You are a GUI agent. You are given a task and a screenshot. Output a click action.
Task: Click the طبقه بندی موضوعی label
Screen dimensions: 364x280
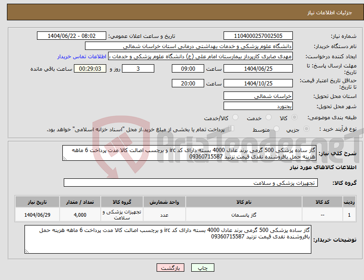coord(332,117)
